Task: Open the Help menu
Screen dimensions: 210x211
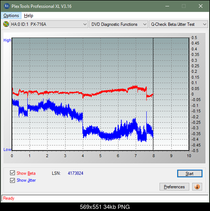Action: point(29,16)
